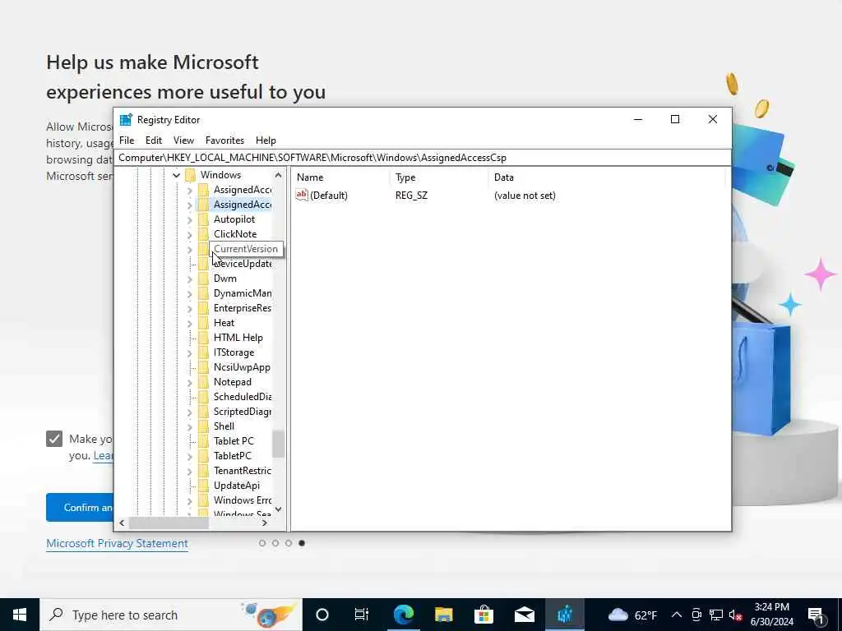This screenshot has width=842, height=631.
Task: Click the network tray icon
Action: (x=716, y=615)
